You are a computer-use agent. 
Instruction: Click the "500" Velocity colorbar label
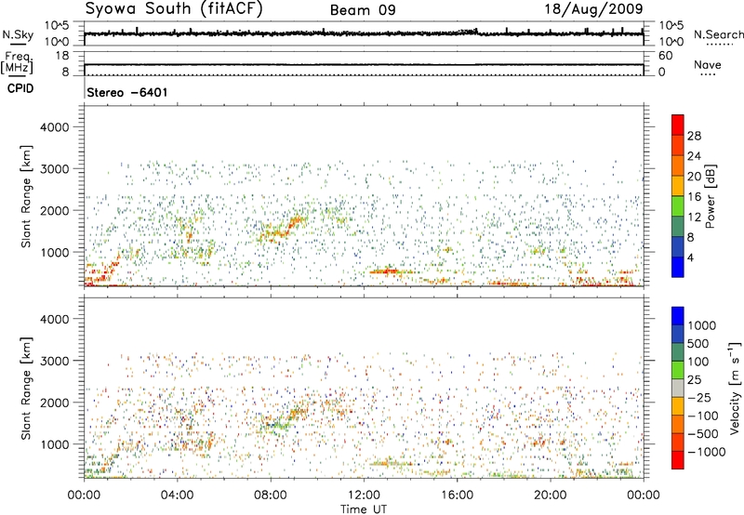click(x=698, y=343)
